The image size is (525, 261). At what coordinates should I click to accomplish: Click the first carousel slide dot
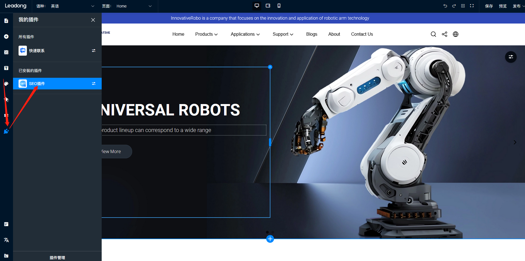pos(267,232)
